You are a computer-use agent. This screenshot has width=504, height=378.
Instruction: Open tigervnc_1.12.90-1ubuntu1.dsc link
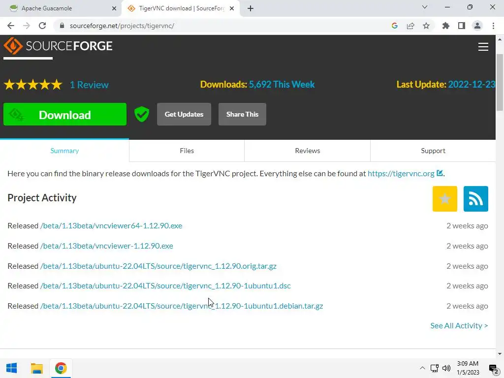click(x=165, y=286)
